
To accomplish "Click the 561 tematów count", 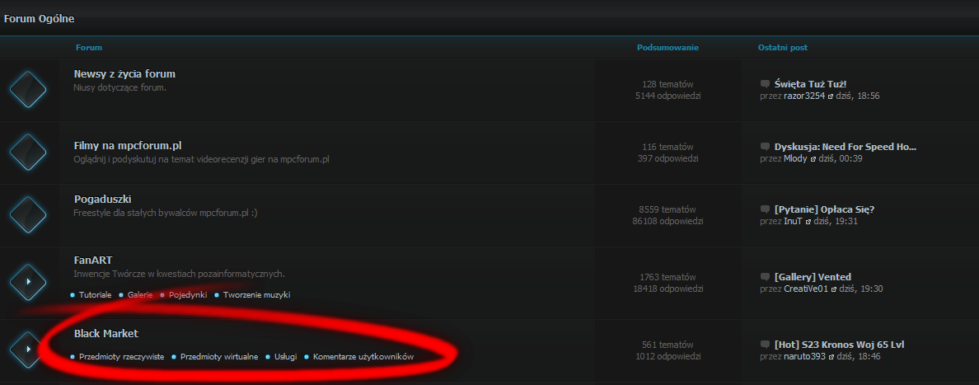I will click(x=667, y=345).
